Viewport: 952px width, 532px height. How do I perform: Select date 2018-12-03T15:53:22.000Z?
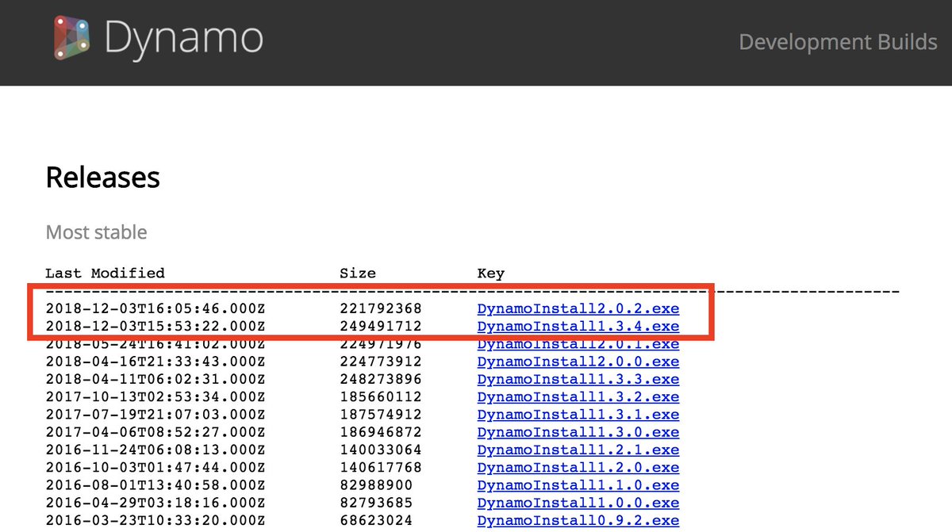(x=155, y=326)
